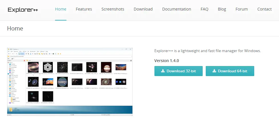Open the Download nav link
The width and height of the screenshot is (279, 121).
click(143, 9)
